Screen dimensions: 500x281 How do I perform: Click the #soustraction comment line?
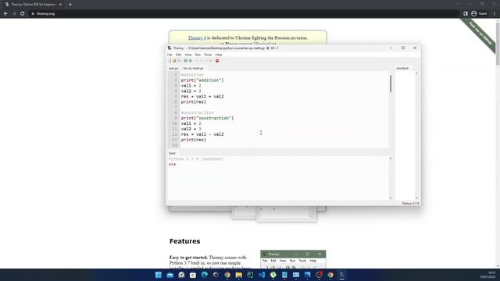coord(198,112)
